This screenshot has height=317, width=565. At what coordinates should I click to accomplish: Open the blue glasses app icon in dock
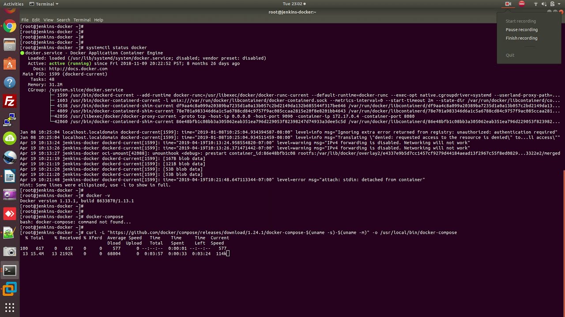pyautogui.click(x=10, y=157)
